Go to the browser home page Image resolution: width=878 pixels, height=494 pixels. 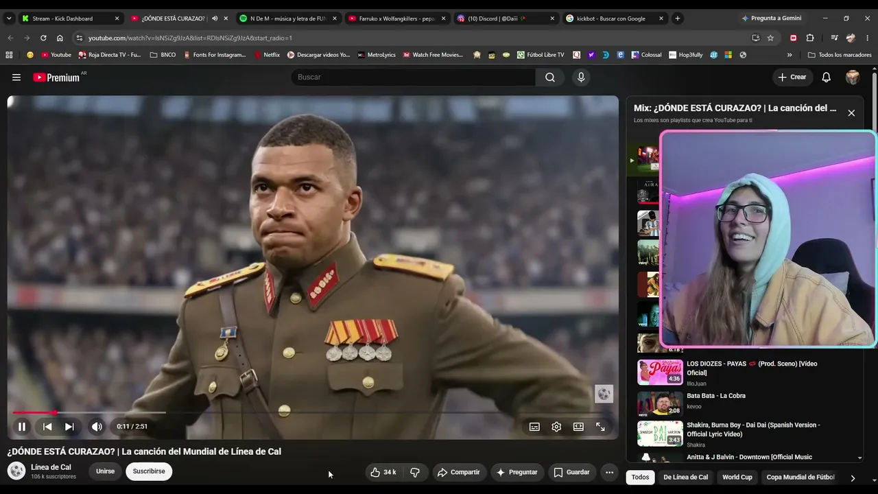(60, 38)
